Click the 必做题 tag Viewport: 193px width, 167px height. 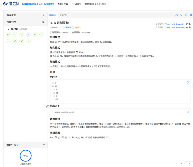pyautogui.click(x=68, y=27)
